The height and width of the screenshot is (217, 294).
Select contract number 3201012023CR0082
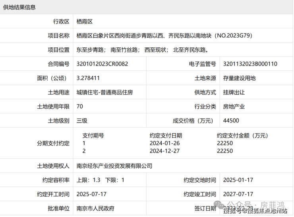click(x=102, y=64)
